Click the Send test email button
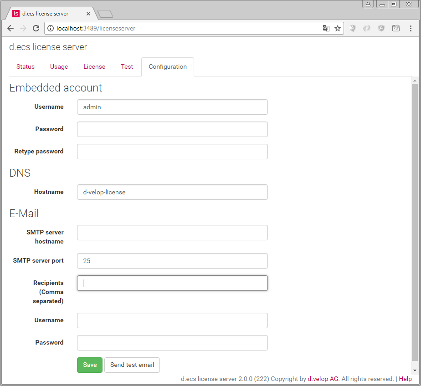 132,365
